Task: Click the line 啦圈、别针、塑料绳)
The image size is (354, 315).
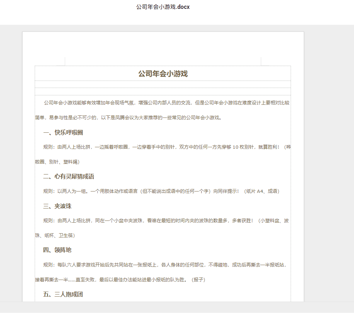Action: (x=57, y=162)
